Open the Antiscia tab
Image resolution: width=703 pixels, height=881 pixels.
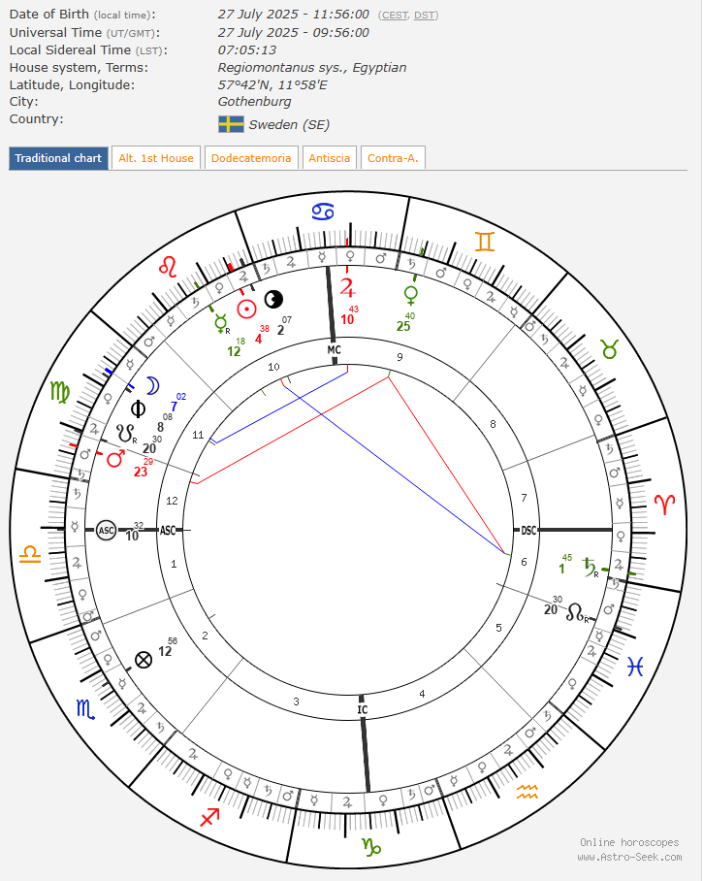[330, 158]
